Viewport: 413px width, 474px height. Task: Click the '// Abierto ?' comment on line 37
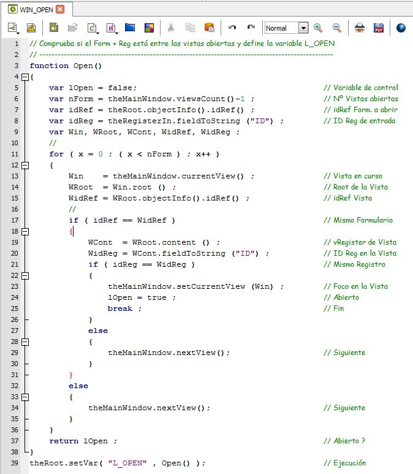344,441
